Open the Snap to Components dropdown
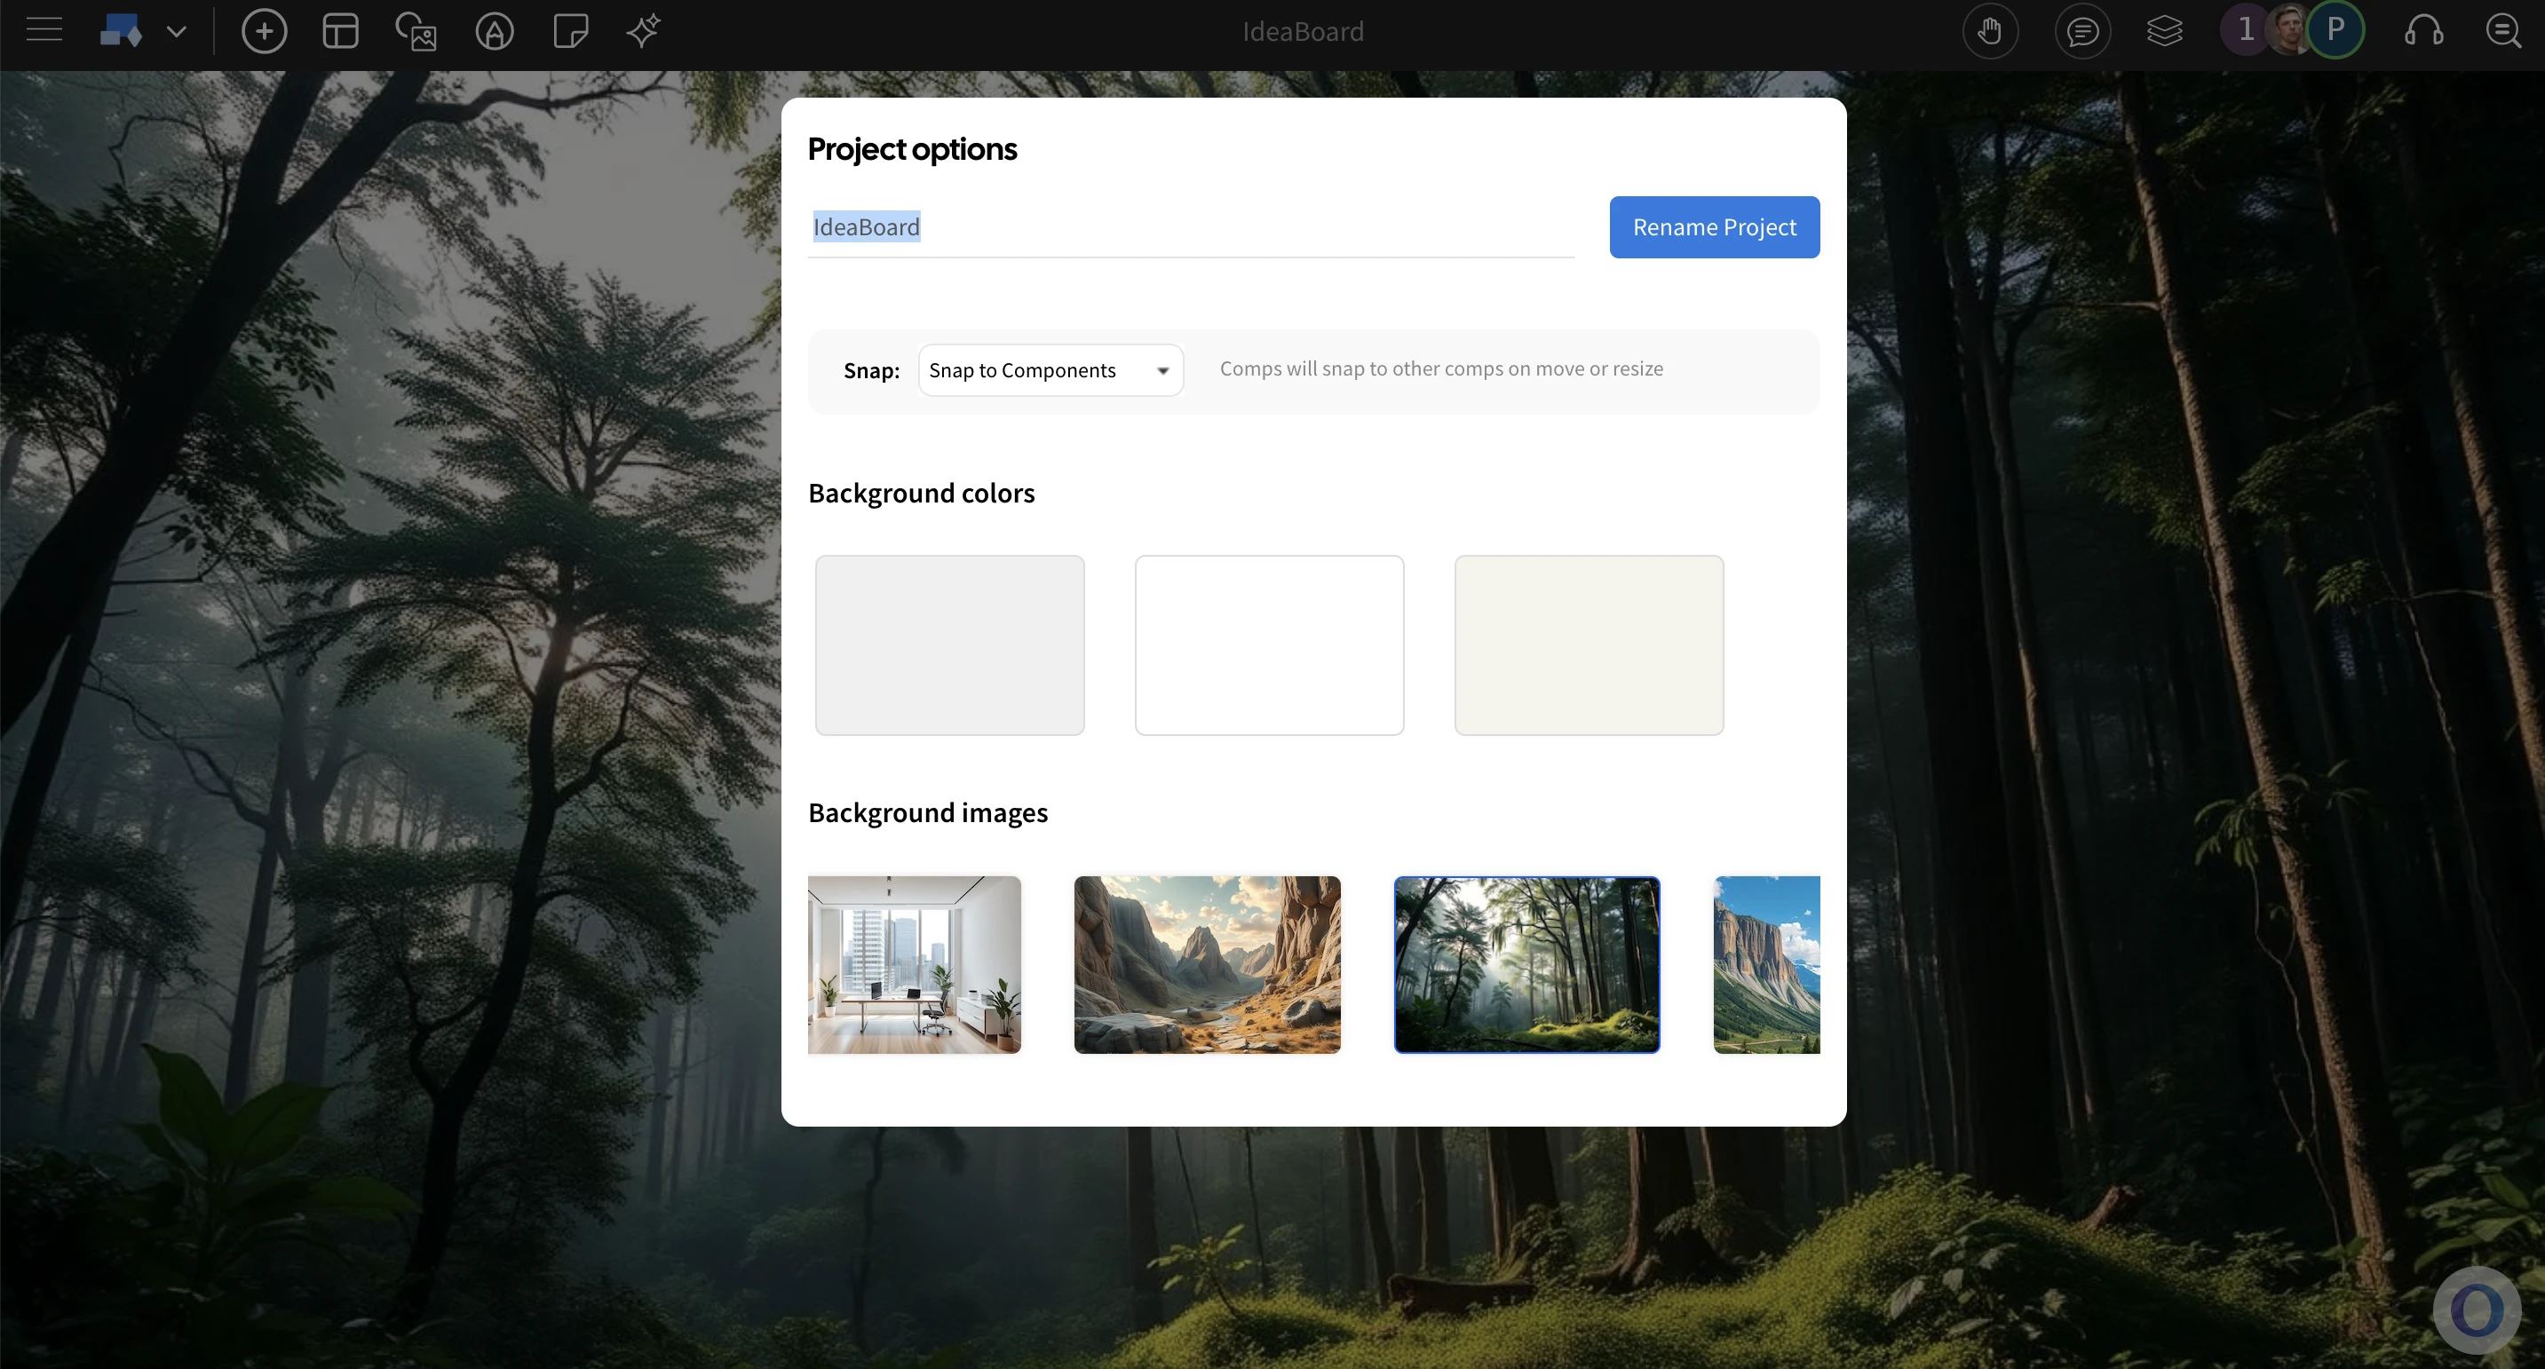Viewport: 2545px width, 1369px height. click(1051, 370)
